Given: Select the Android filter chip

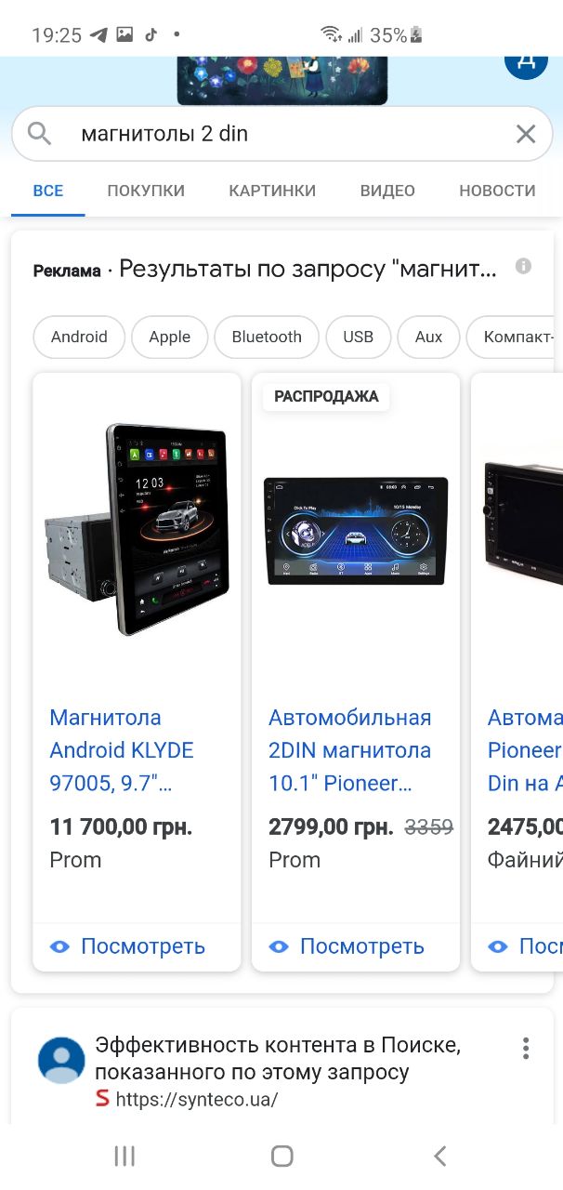Looking at the screenshot, I should (x=79, y=337).
